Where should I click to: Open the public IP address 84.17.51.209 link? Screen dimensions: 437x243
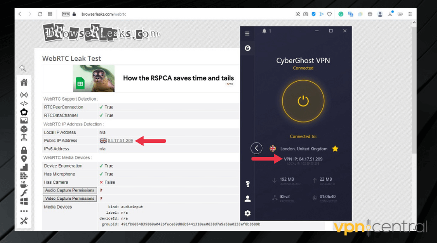click(x=120, y=140)
